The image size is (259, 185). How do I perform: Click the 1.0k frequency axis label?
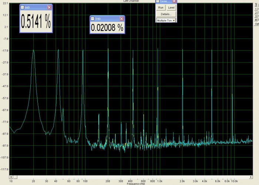[160, 181]
